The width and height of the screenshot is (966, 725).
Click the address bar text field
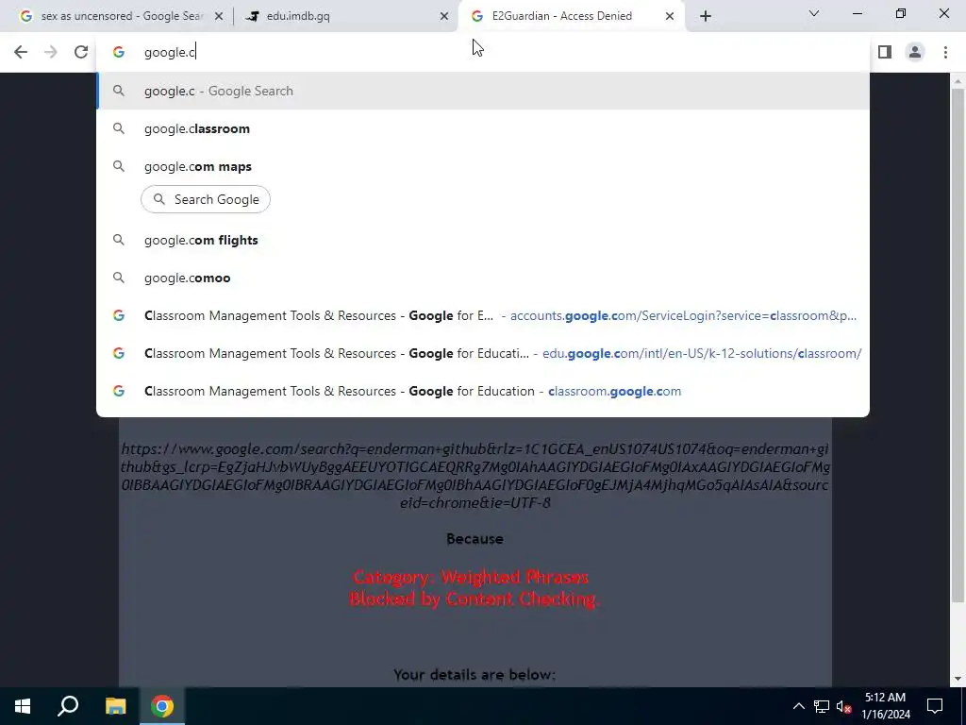(x=480, y=53)
